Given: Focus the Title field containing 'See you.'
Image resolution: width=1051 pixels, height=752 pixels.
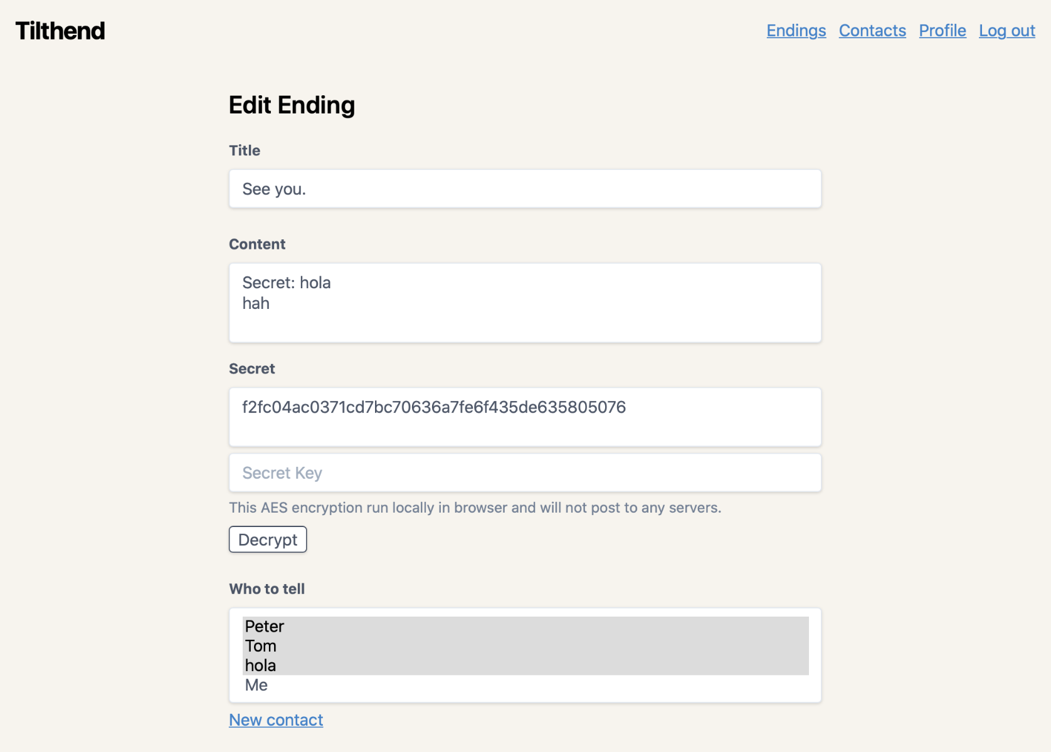Looking at the screenshot, I should point(524,189).
